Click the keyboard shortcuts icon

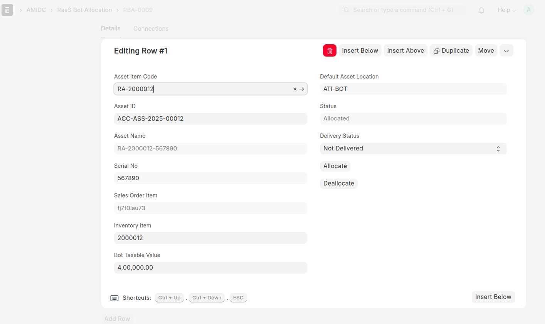[114, 298]
